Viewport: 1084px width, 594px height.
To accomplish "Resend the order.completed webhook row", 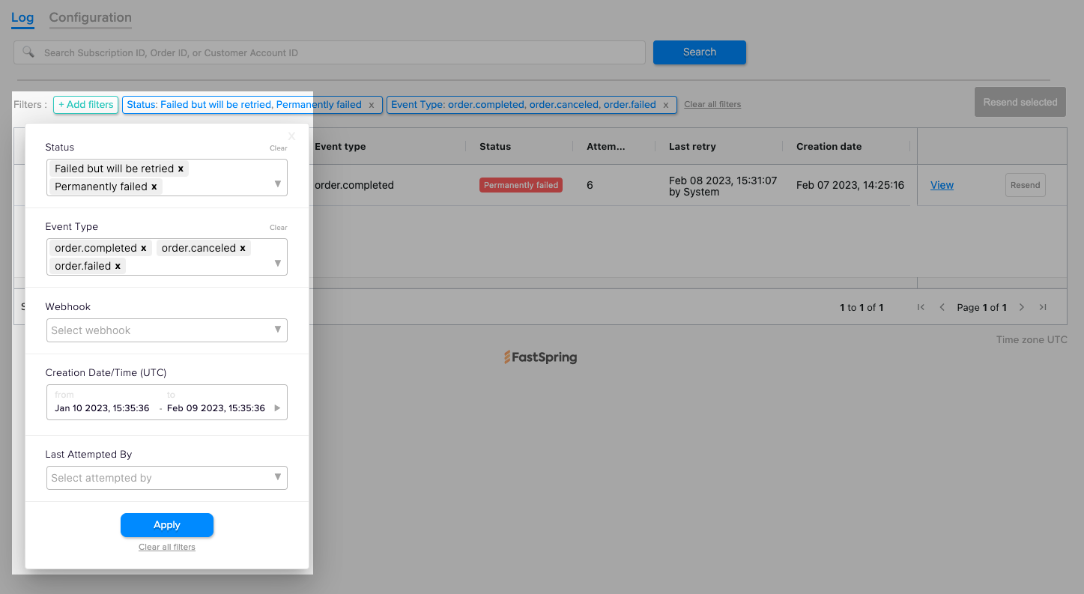I will pyautogui.click(x=1025, y=185).
